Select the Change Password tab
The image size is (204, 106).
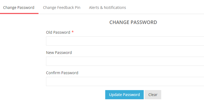(x=19, y=8)
